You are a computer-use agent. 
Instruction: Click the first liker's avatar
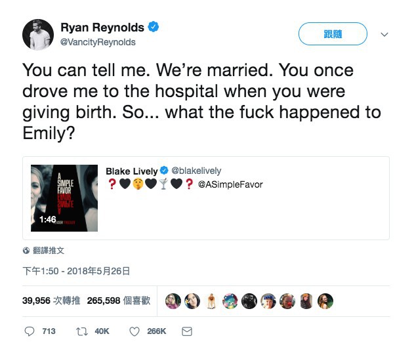173,301
